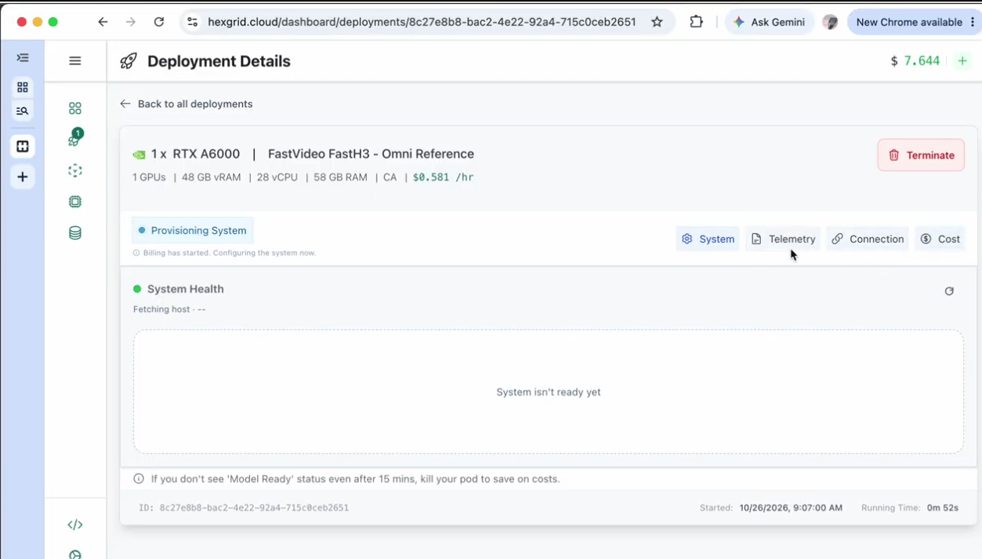Screen dimensions: 982x559
Task: Open the CPU chip icon in sidebar
Action: (75, 201)
